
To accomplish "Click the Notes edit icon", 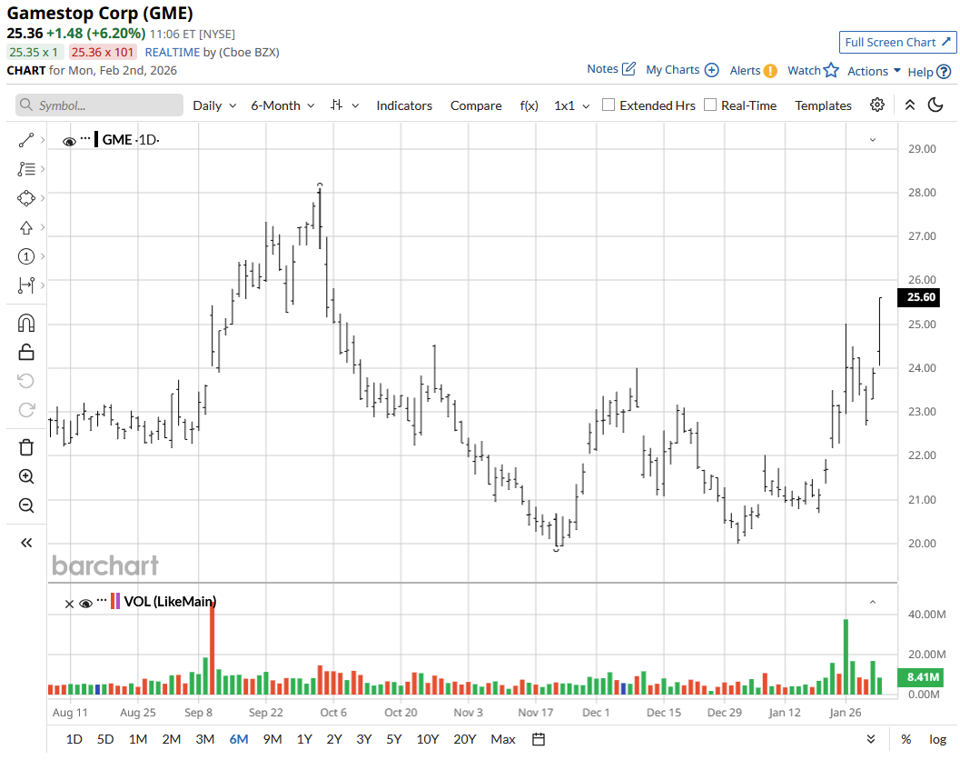I will [628, 69].
